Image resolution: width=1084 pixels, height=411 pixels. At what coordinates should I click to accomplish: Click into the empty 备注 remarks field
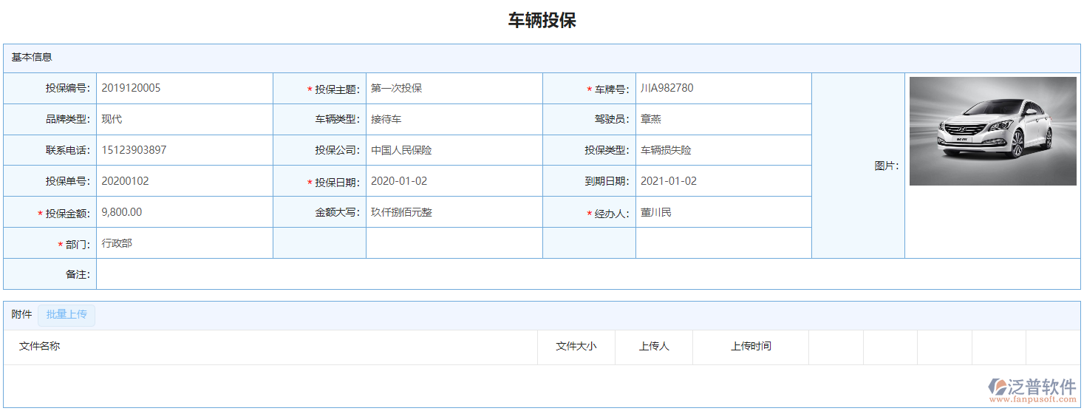(587, 274)
